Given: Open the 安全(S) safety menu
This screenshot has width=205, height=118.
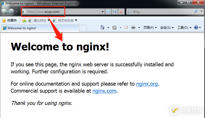Looking at the screenshot, I should click(167, 28).
